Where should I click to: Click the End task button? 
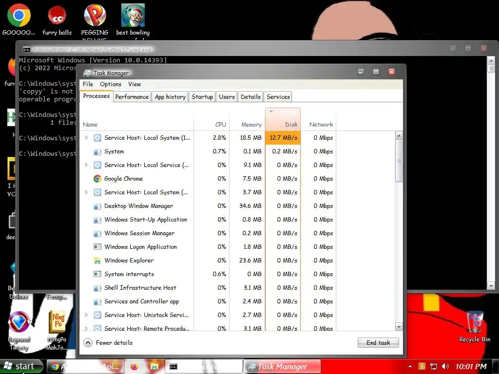(378, 342)
